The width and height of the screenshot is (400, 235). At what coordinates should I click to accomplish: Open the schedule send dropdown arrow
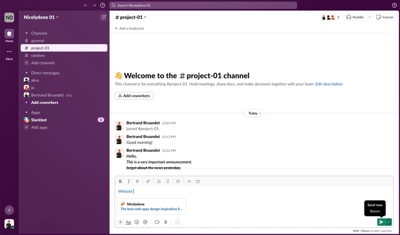pos(388,222)
